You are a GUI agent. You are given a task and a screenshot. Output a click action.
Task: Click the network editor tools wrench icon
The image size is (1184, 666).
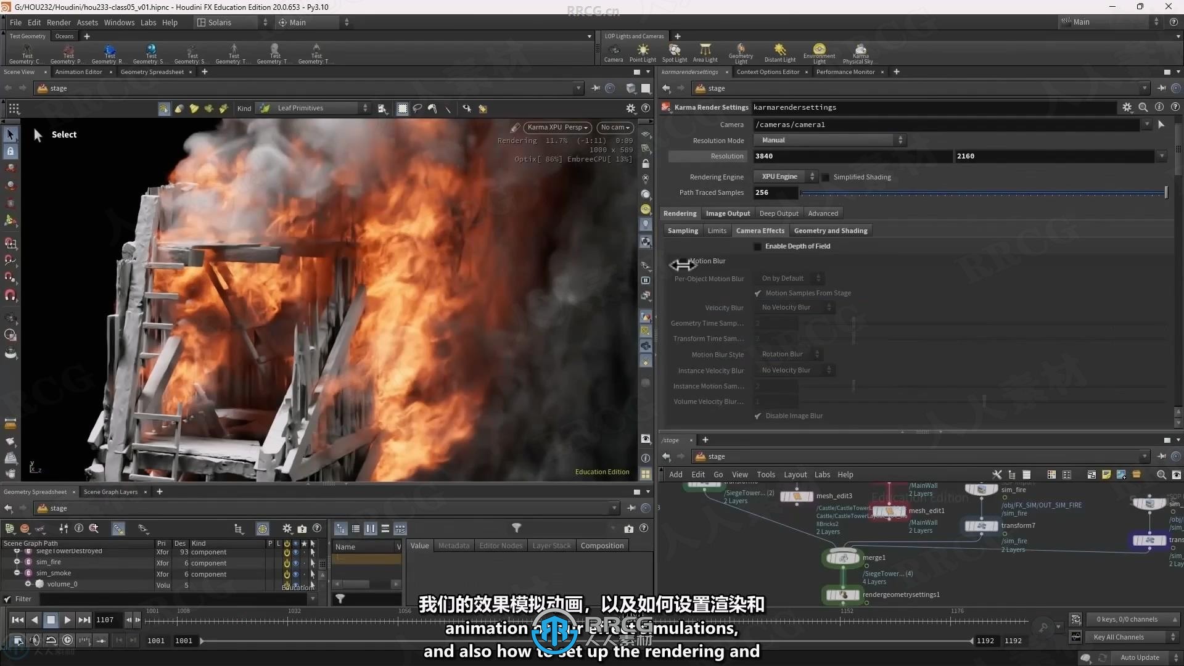[x=997, y=475]
